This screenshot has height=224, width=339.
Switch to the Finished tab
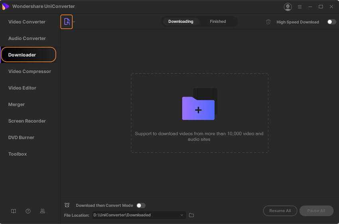(x=218, y=22)
